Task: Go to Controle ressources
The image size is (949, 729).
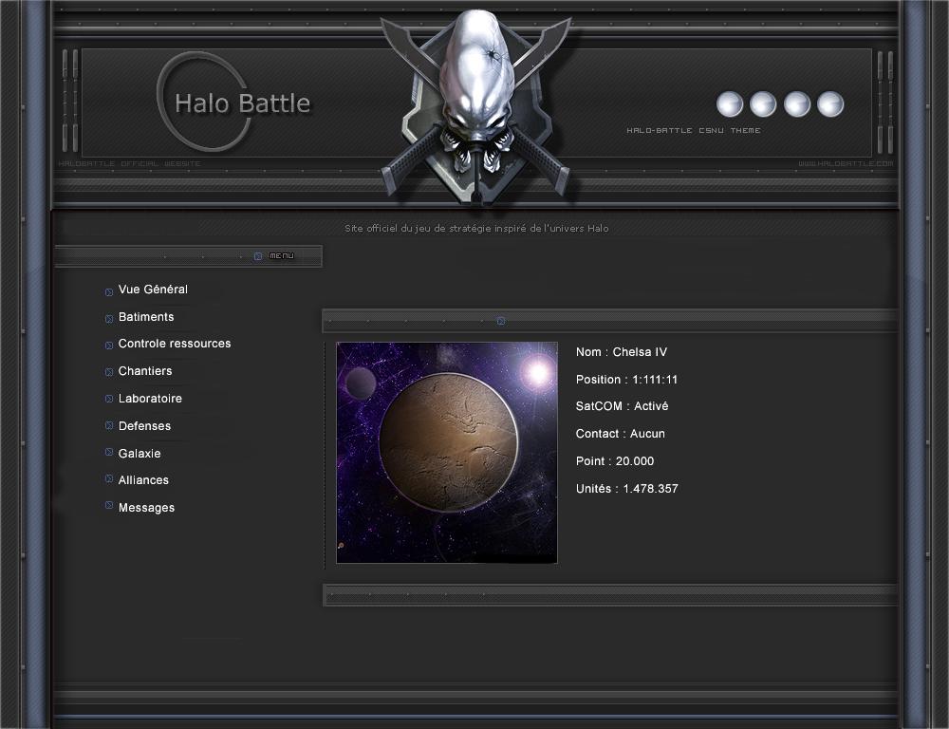Action: 175,344
